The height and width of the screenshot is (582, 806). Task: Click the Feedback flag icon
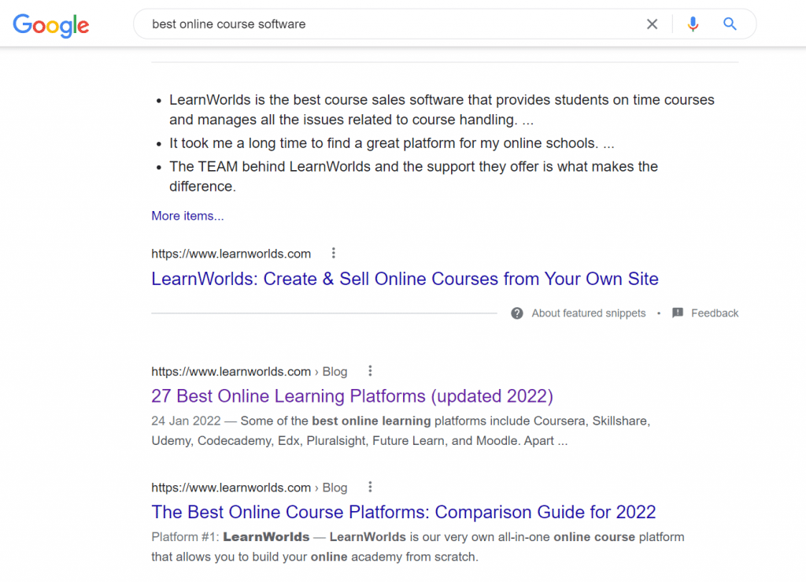677,313
